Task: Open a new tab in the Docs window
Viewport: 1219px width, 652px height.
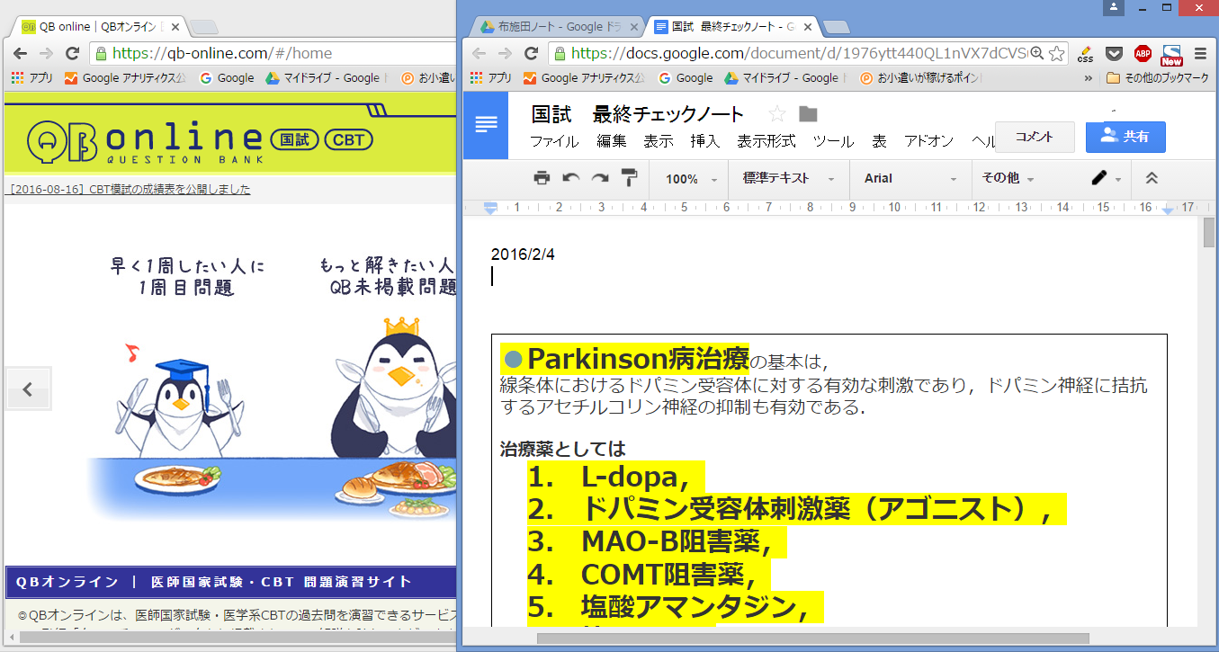Action: (837, 27)
